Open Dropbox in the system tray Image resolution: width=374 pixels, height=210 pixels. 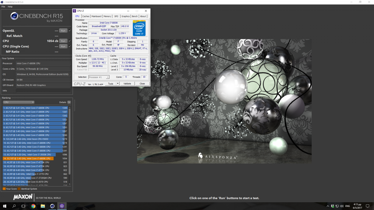(x=333, y=206)
